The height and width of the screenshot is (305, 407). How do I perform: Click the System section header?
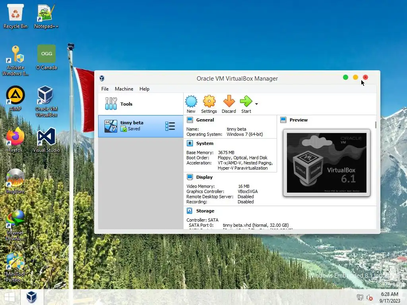coord(205,143)
